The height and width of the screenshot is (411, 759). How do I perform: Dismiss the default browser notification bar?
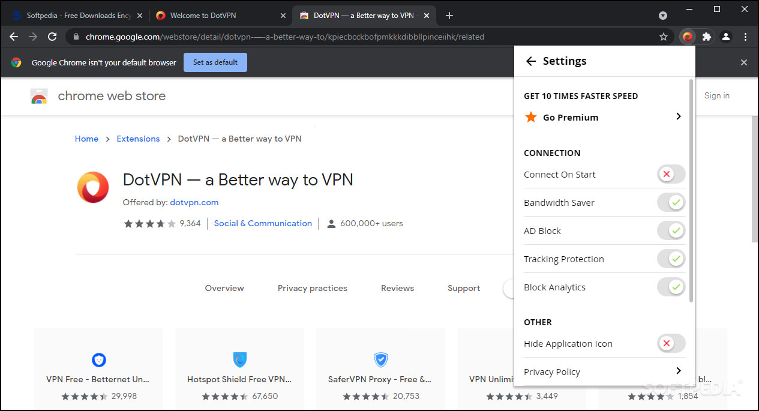744,62
